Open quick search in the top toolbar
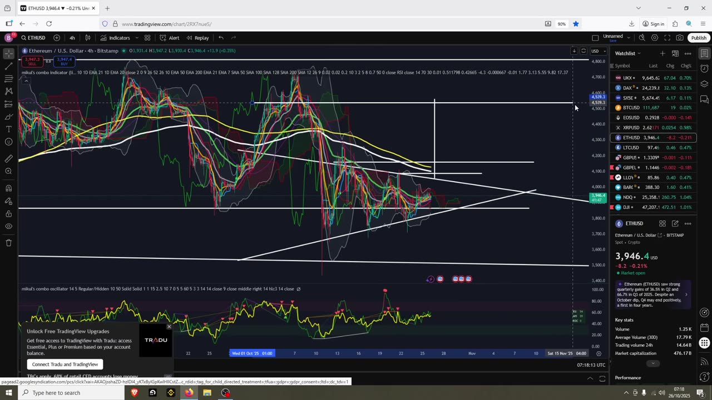Viewport: 712px width, 400px height. [642, 38]
